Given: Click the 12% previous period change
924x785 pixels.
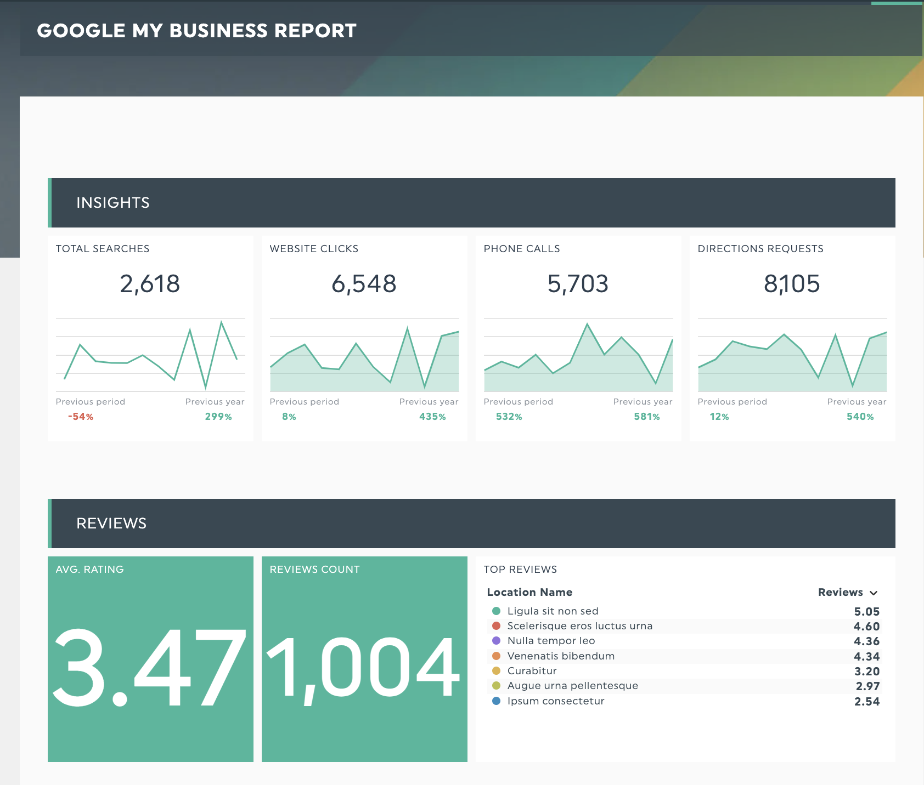Looking at the screenshot, I should pyautogui.click(x=719, y=417).
